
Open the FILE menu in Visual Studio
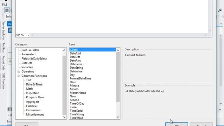pos(5,5)
